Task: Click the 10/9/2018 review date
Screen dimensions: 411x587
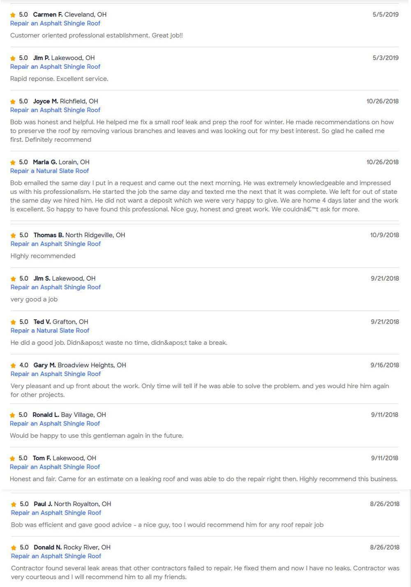Action: (384, 235)
